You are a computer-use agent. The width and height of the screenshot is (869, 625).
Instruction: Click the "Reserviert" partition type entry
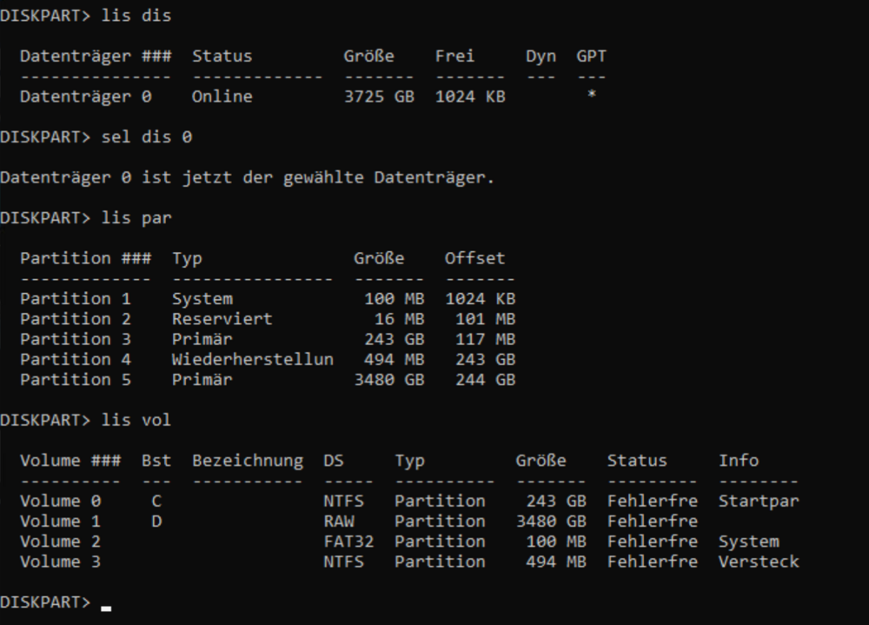pyautogui.click(x=222, y=319)
